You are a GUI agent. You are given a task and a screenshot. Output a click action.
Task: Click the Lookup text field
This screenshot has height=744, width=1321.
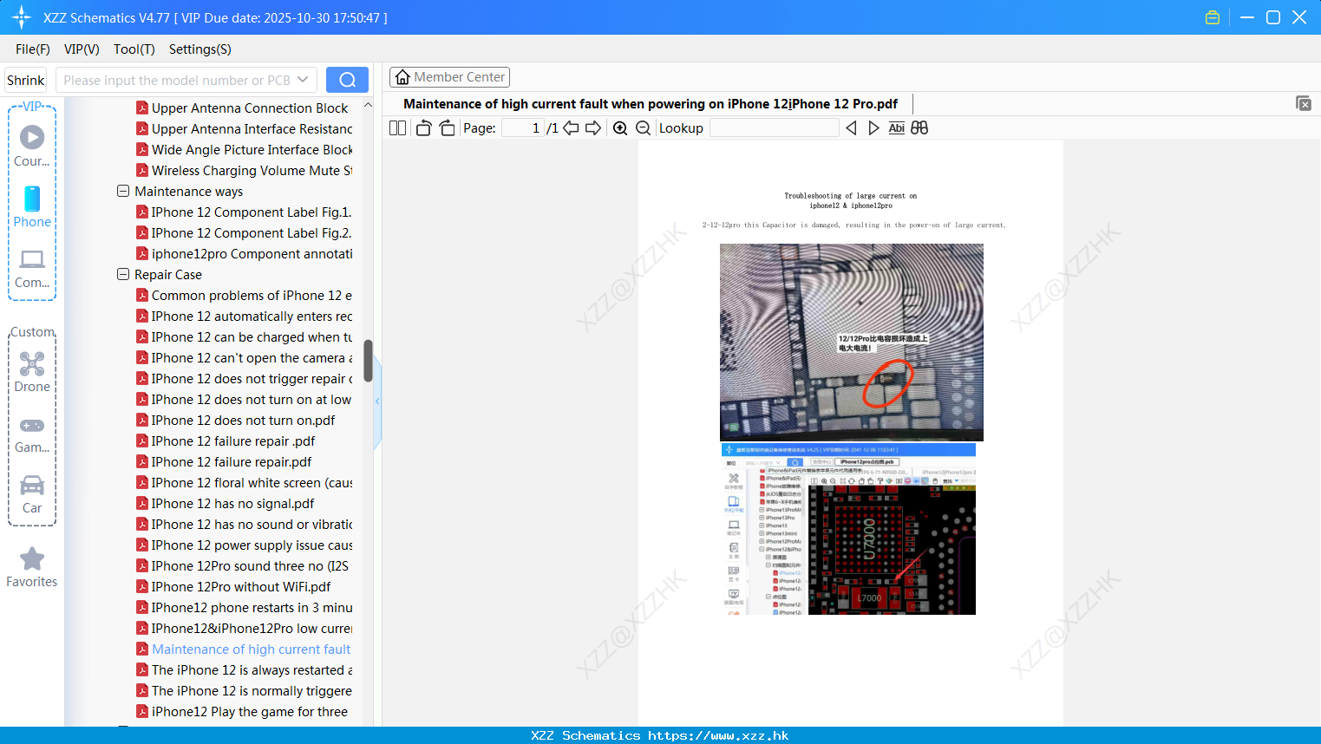[x=774, y=127]
